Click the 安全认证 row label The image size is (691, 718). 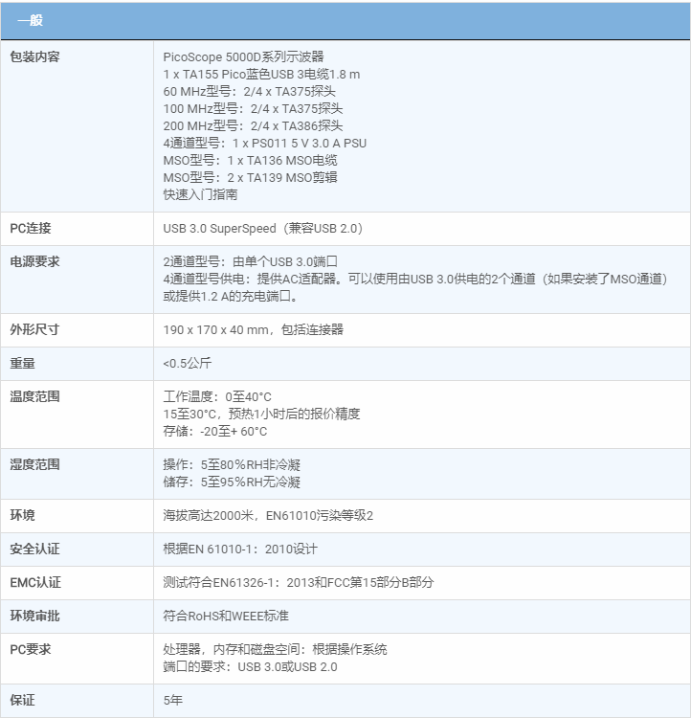(34, 549)
